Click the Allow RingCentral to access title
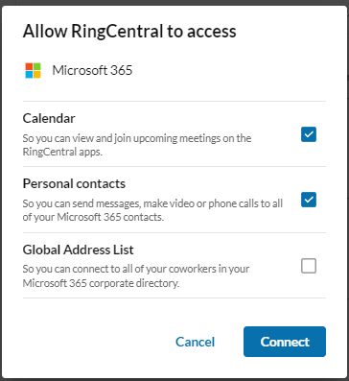 point(129,32)
